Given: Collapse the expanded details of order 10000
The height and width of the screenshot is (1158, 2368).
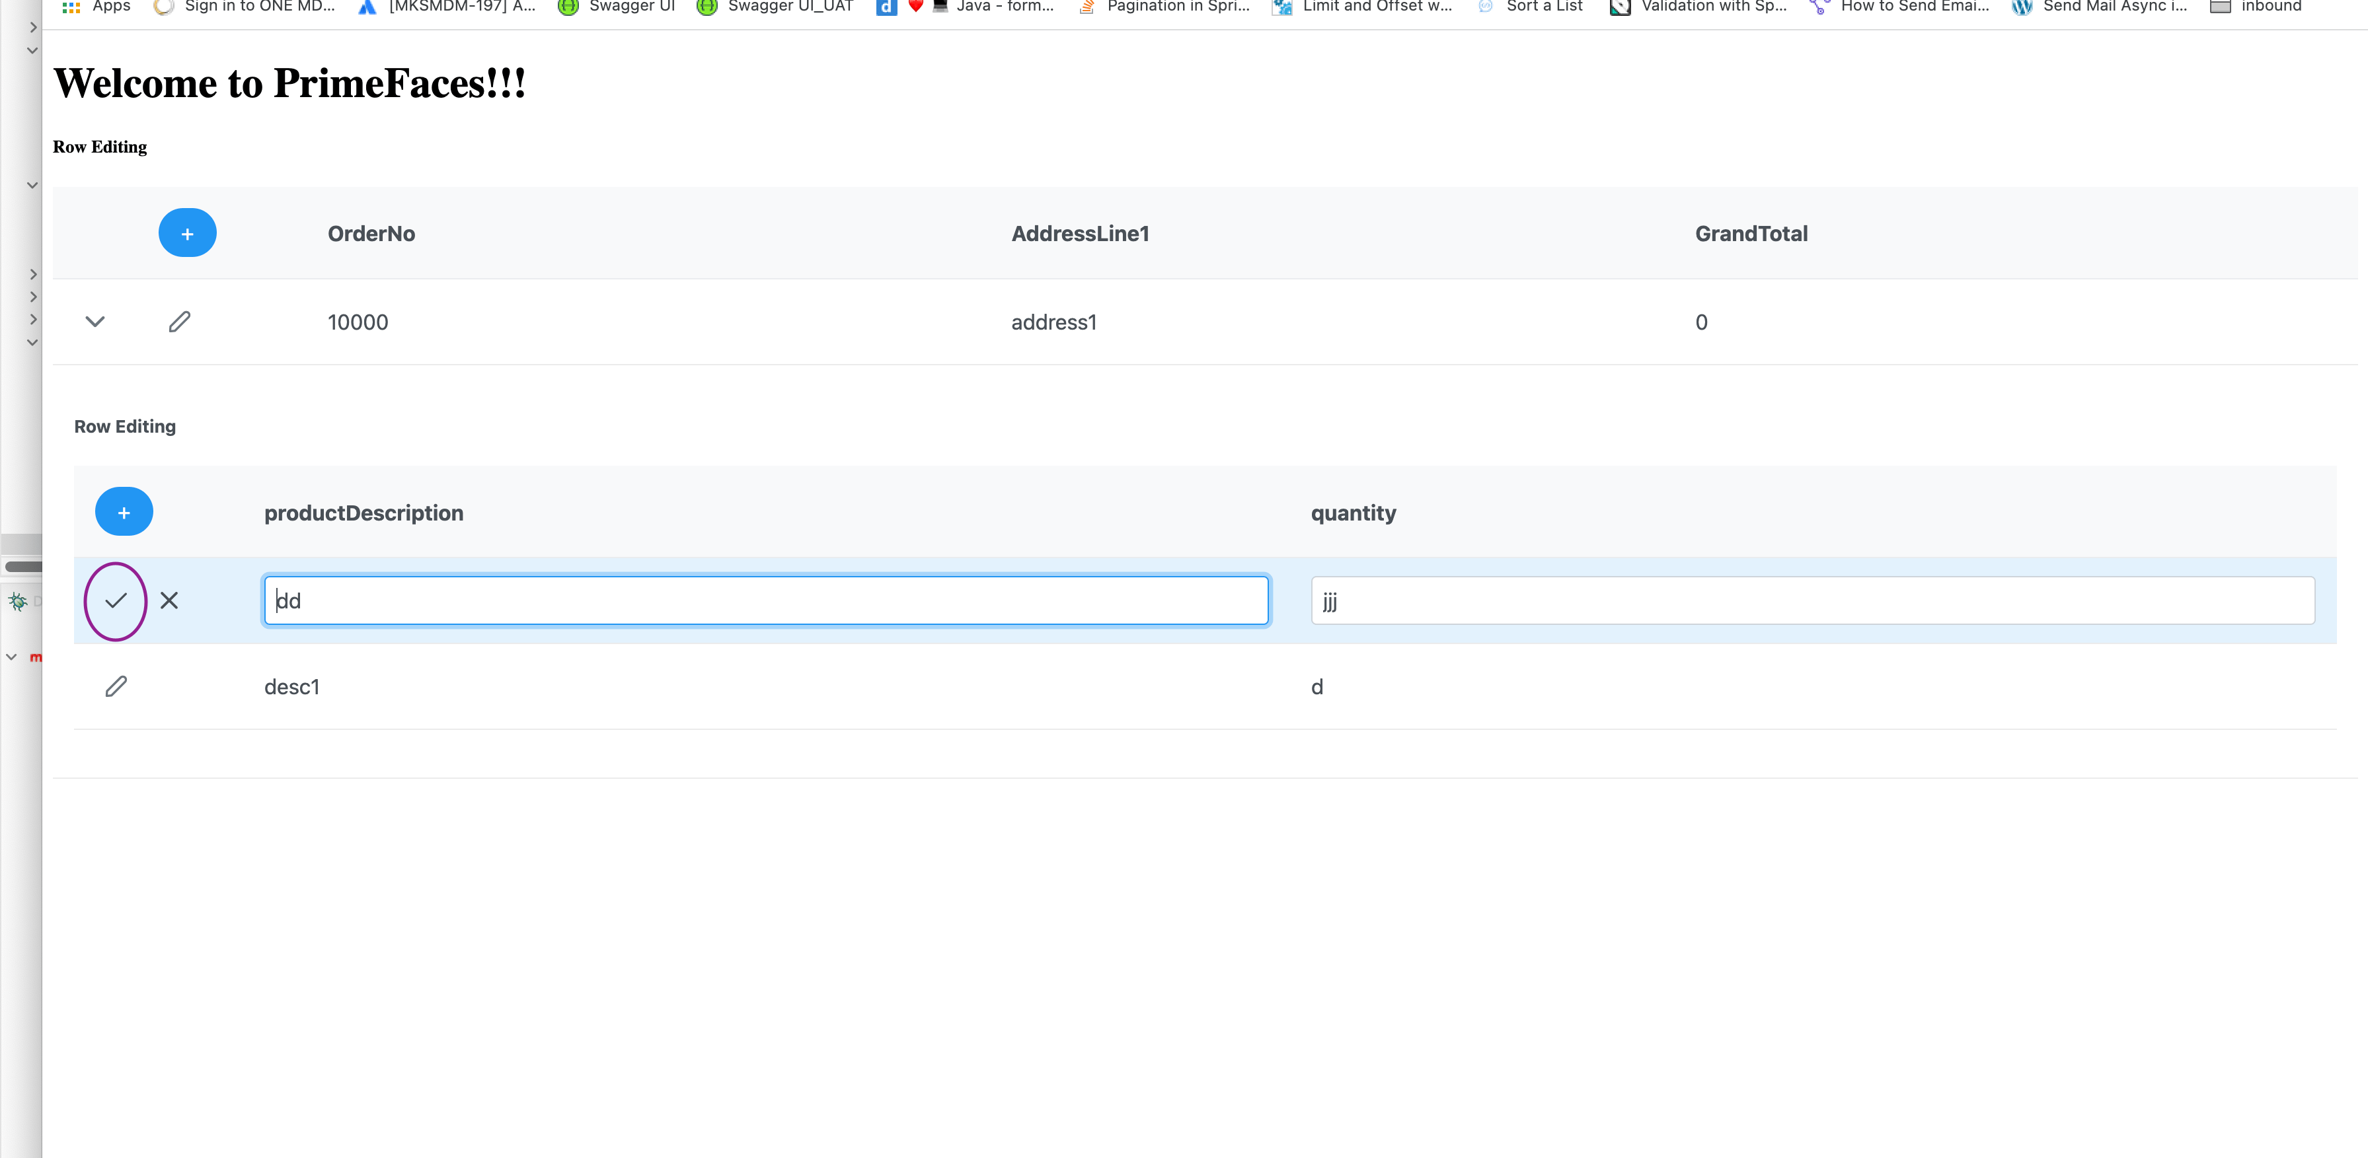Looking at the screenshot, I should (95, 322).
